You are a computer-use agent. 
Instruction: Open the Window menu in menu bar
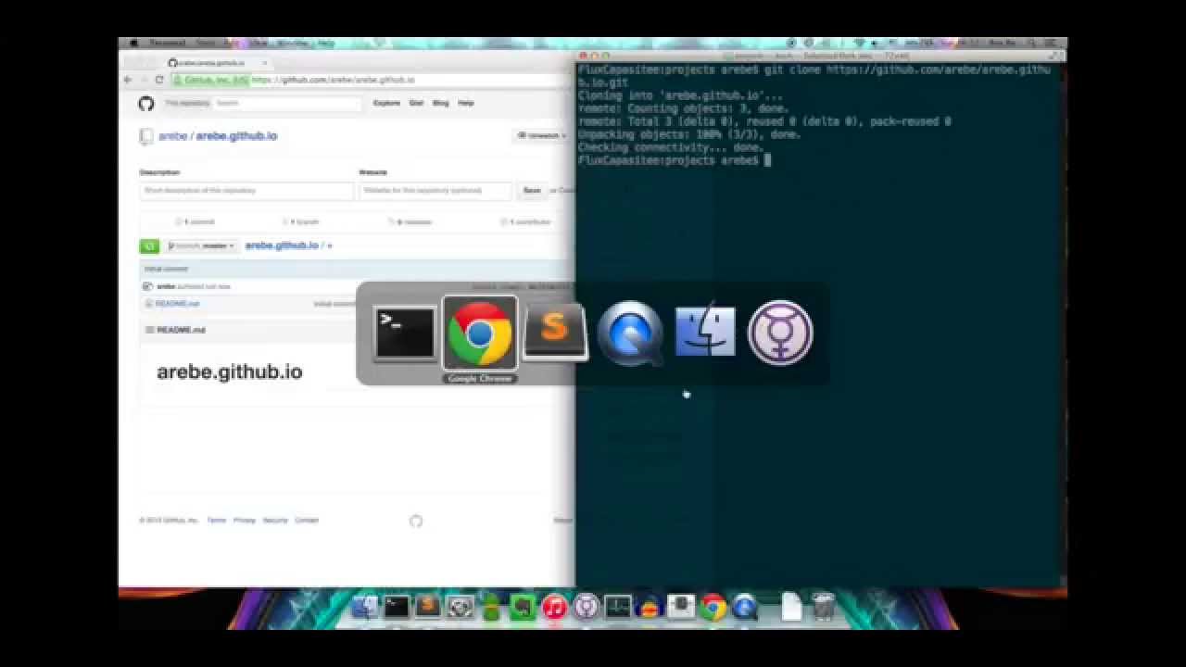point(291,43)
